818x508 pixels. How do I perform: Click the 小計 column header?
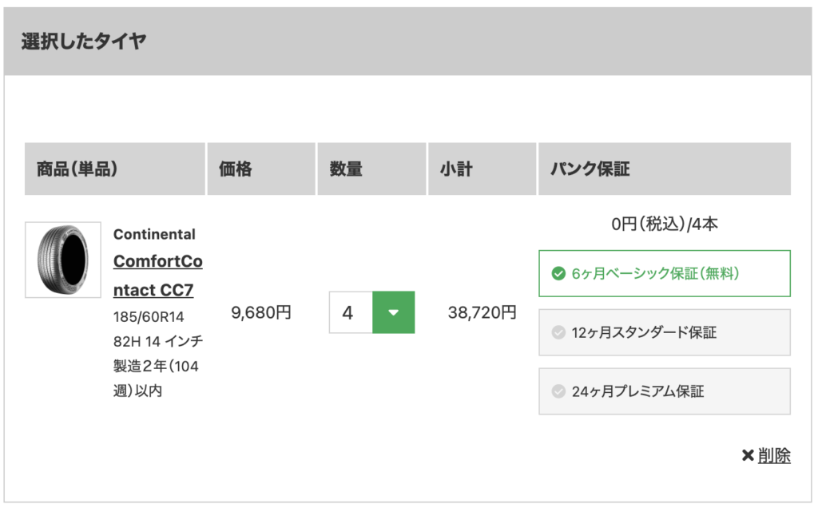coord(482,169)
